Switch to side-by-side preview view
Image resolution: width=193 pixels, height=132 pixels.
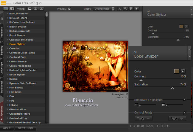(41, 9)
